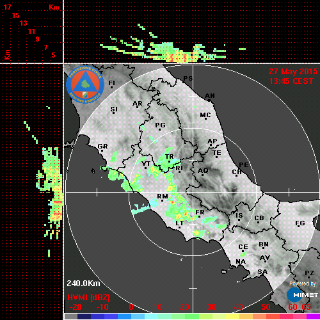320x320 pixels.
Task: Select the NA city label
Action: [x=241, y=262]
